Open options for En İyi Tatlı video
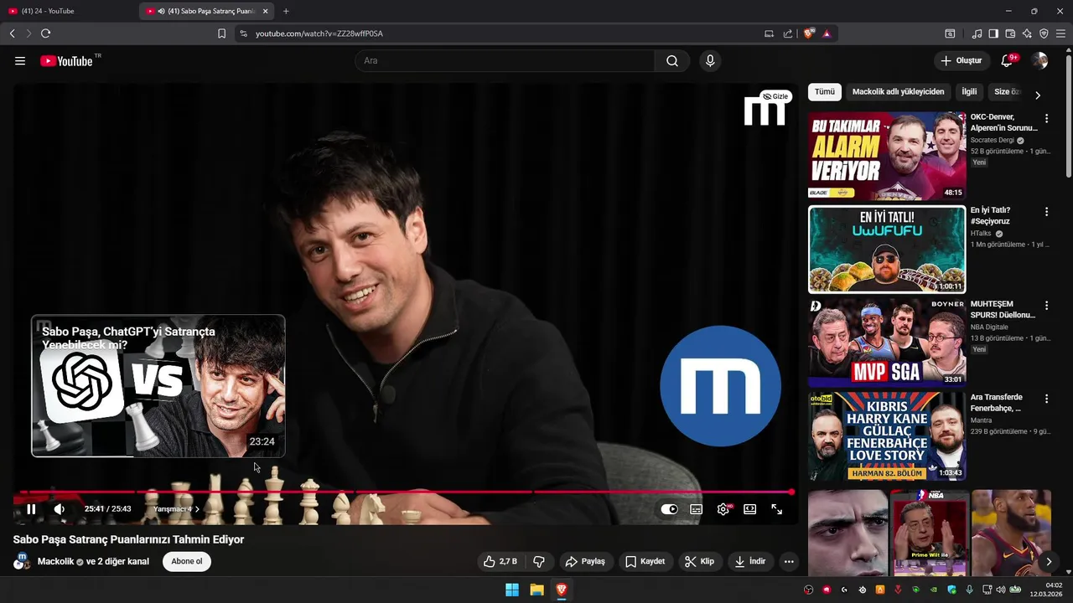This screenshot has height=603, width=1073. (x=1046, y=212)
